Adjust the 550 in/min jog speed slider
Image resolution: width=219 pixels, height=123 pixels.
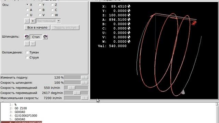pyautogui.click(x=76, y=88)
